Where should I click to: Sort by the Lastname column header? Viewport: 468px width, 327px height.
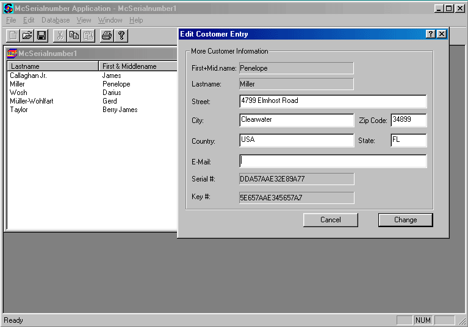[52, 66]
